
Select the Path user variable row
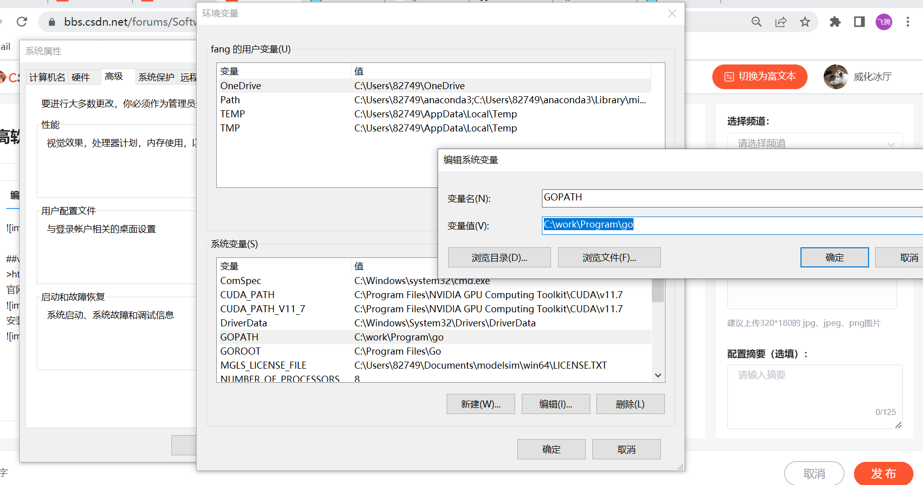coord(434,100)
